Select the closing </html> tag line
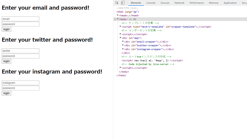247x139 pixels. tap(121, 75)
